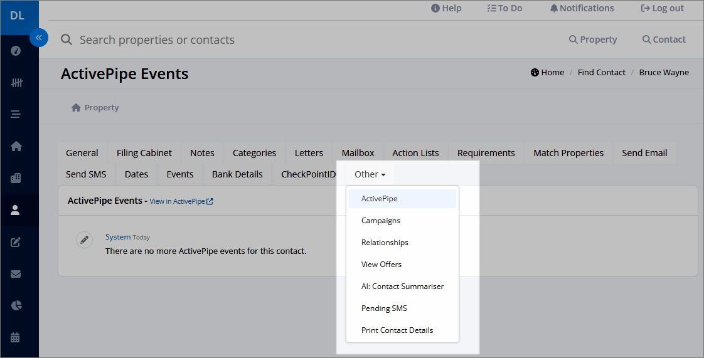
Task: Open the calendar icon in sidebar
Action: [15, 338]
